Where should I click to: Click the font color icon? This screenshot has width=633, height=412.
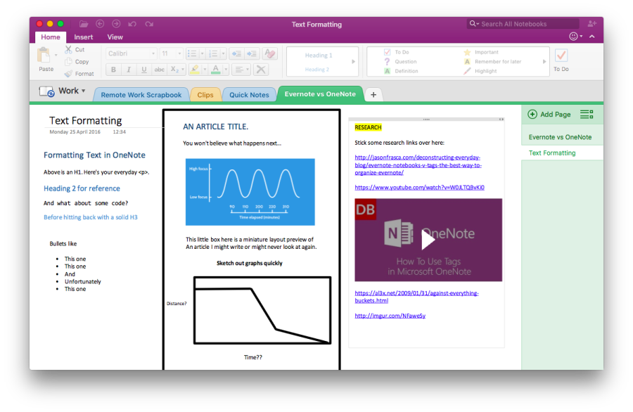[216, 70]
